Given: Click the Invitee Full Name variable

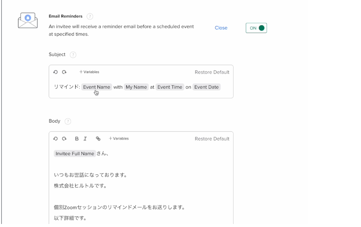Looking at the screenshot, I should (75, 154).
